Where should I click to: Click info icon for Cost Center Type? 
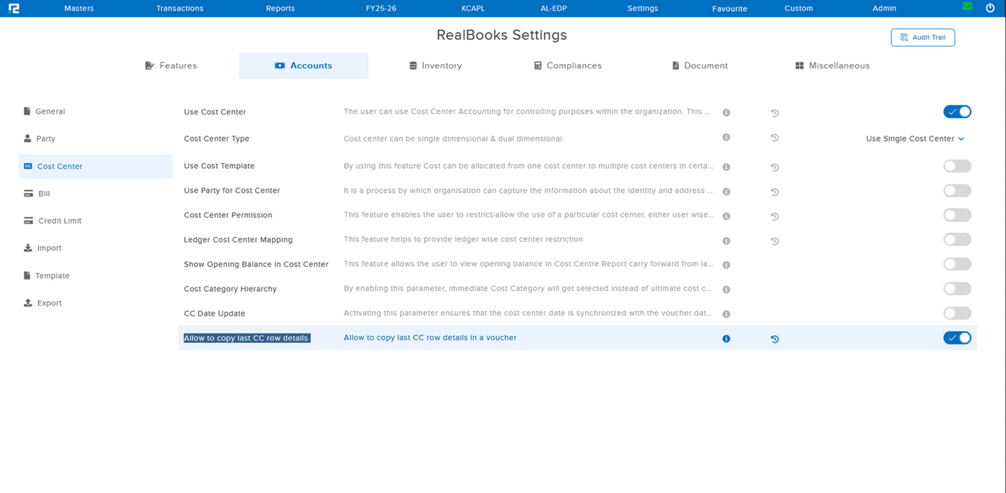pos(726,138)
